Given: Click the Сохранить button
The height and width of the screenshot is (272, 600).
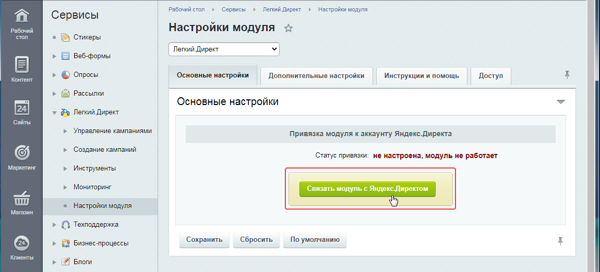Looking at the screenshot, I should (x=205, y=240).
